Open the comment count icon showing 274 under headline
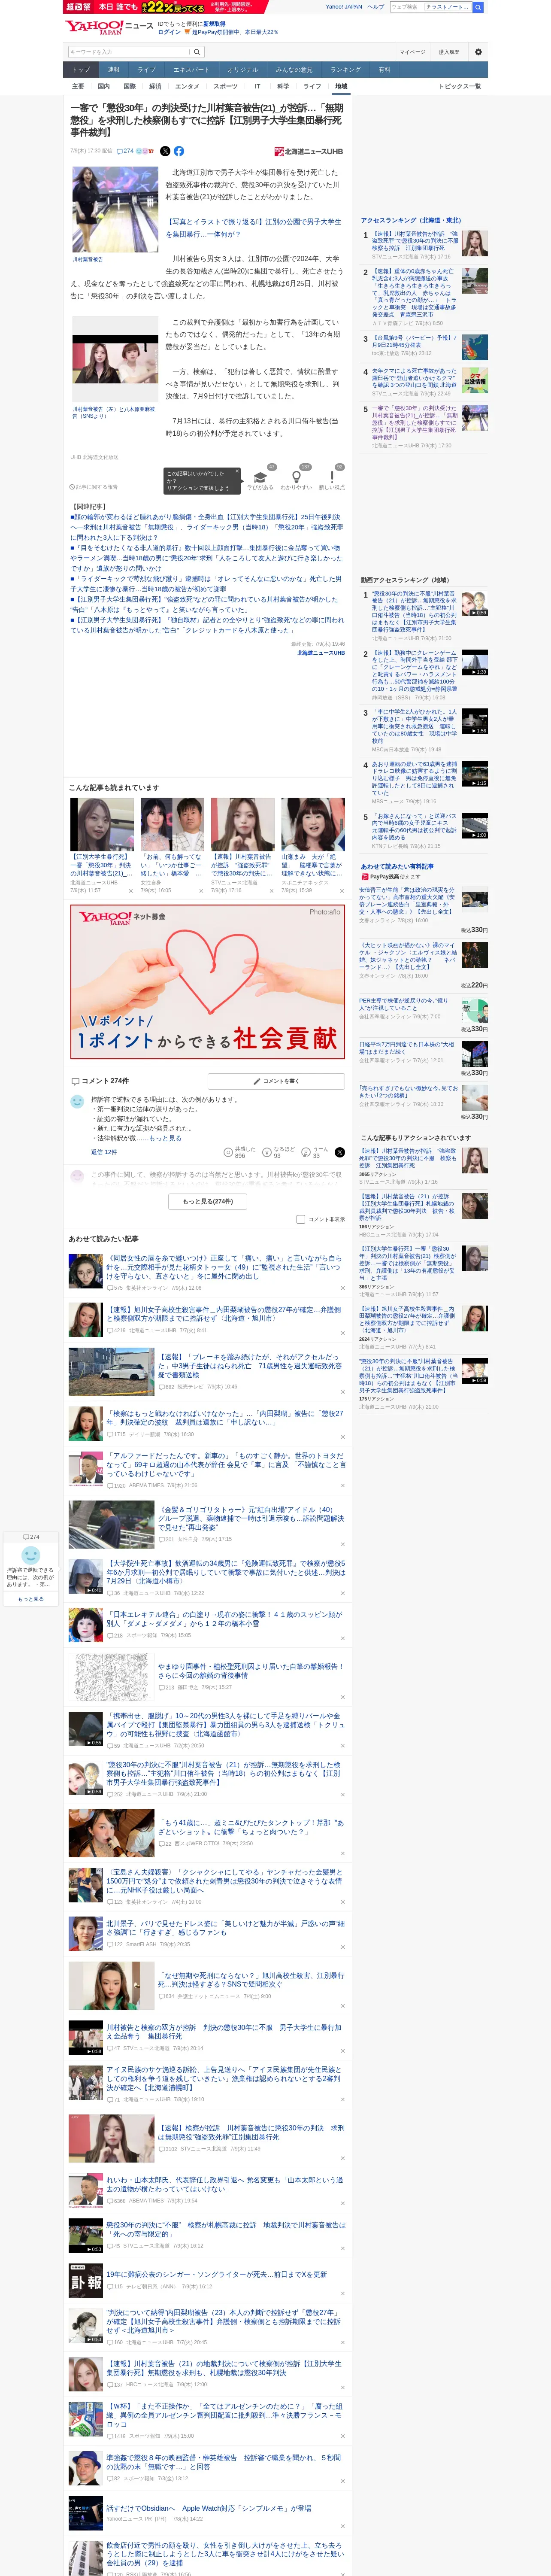This screenshot has width=551, height=2576. 125,151
